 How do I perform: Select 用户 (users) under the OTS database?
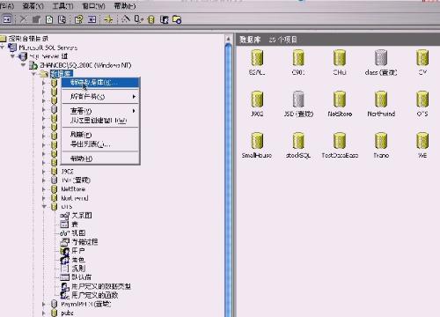pyautogui.click(x=78, y=251)
